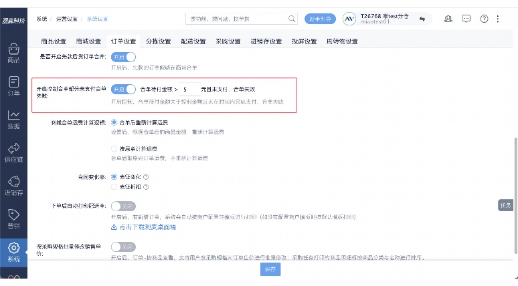Viewport: 518px width, 286px height.
Task: Click the 合同变化率 label
Action: pyautogui.click(x=92, y=177)
